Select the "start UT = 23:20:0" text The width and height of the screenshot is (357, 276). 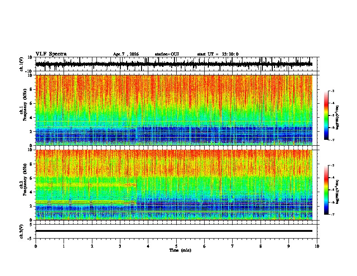pyautogui.click(x=218, y=54)
